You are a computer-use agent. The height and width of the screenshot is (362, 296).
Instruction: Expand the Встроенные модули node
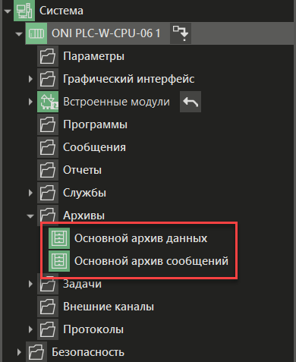(x=30, y=102)
